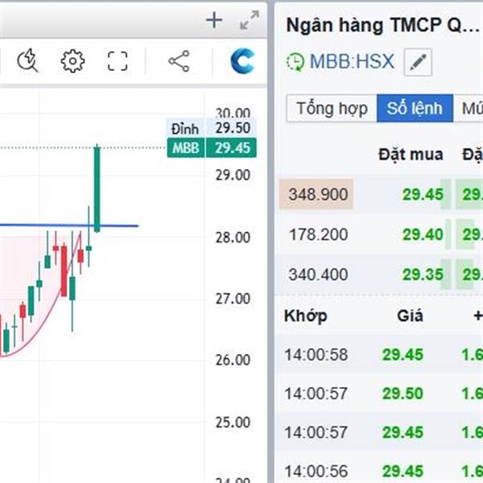Click the Giá column header
The height and width of the screenshot is (483, 483).
pos(410,316)
